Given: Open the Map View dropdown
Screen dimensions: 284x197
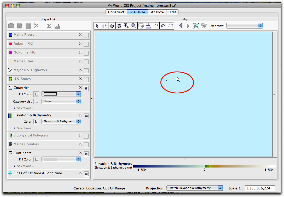Looking at the screenshot, I should click(244, 26).
